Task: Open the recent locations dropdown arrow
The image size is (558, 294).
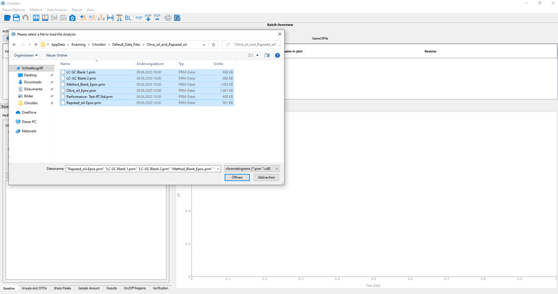Action: point(30,45)
